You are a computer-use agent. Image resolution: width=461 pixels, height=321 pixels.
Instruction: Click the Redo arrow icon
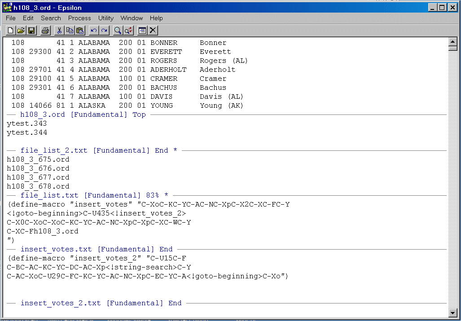tap(104, 31)
